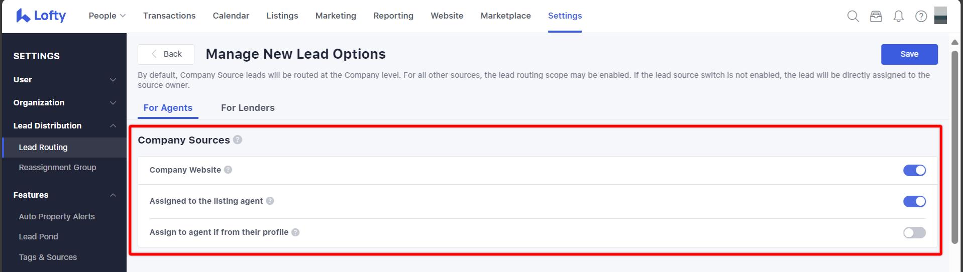This screenshot has height=272, width=963.
Task: Open the help question mark icon in header
Action: point(921,16)
